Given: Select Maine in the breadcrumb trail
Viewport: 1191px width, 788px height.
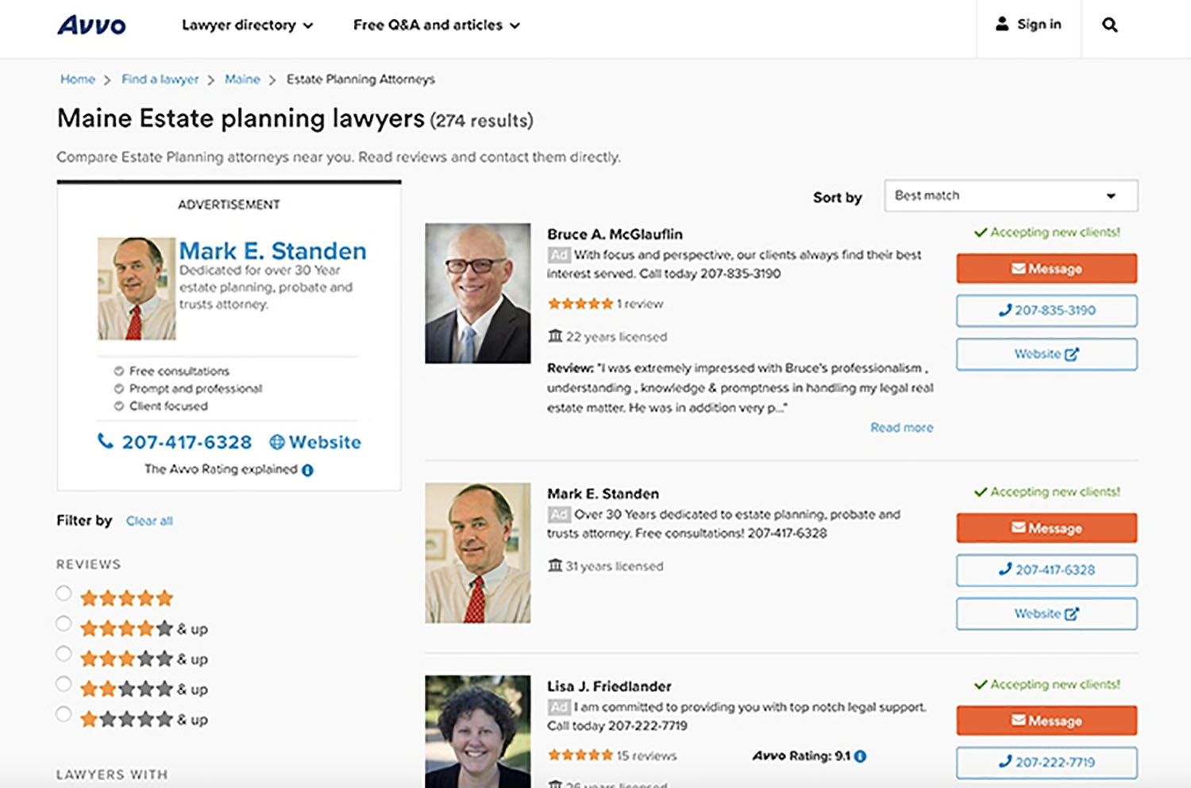Looking at the screenshot, I should 242,79.
